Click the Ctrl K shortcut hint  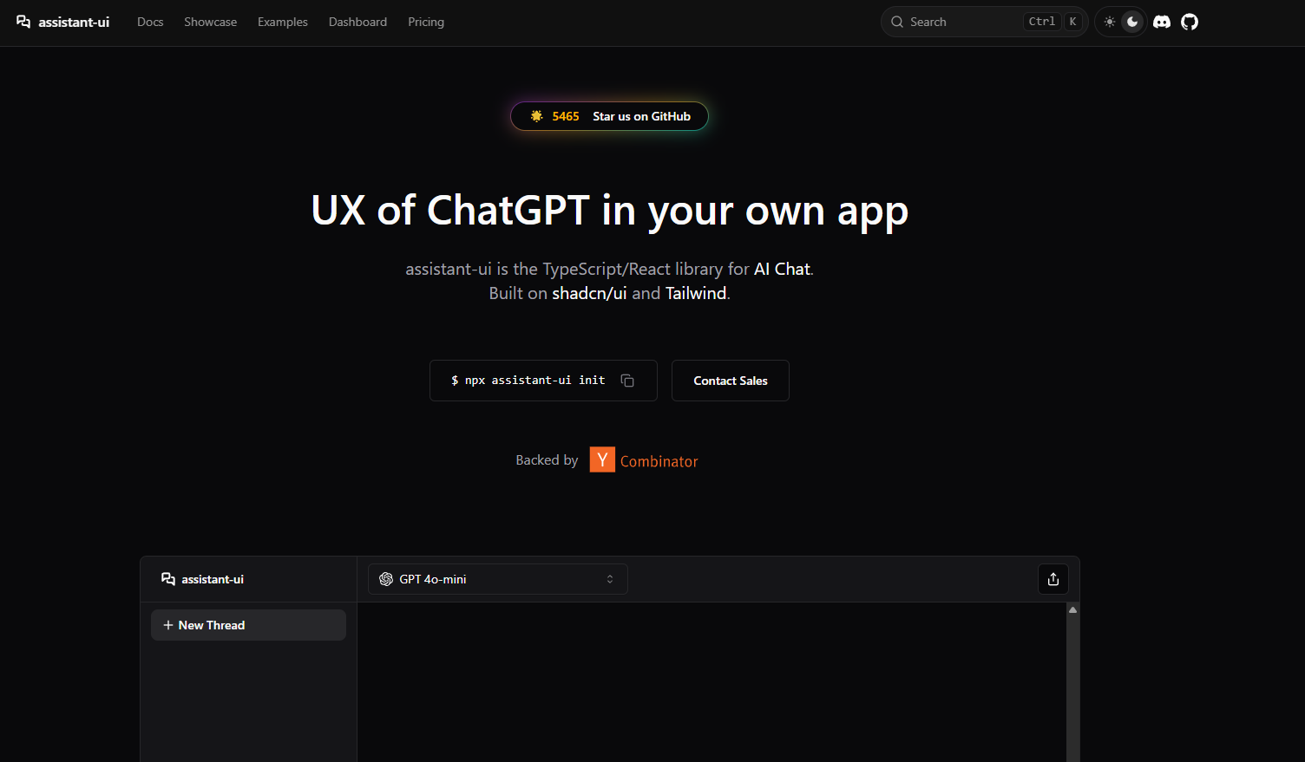click(x=1053, y=22)
